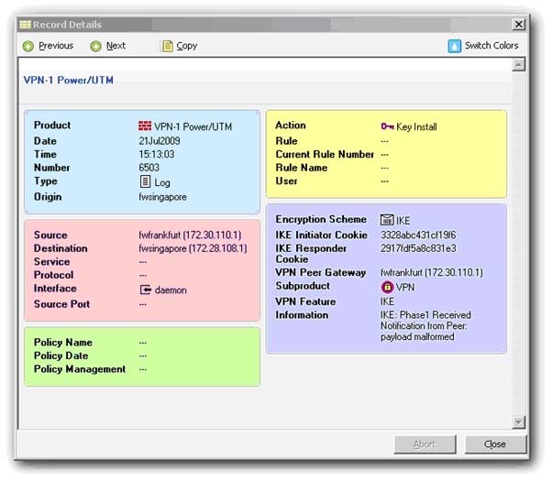The height and width of the screenshot is (482, 552).
Task: Click the Key Install key icon
Action: [387, 126]
